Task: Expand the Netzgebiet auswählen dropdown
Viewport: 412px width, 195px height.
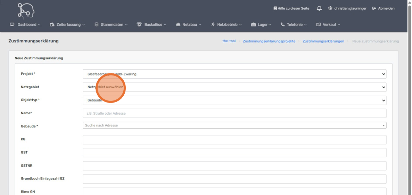Action: (x=234, y=87)
